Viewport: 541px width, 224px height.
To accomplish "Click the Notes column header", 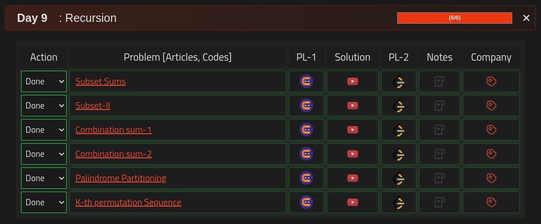I will tap(440, 57).
